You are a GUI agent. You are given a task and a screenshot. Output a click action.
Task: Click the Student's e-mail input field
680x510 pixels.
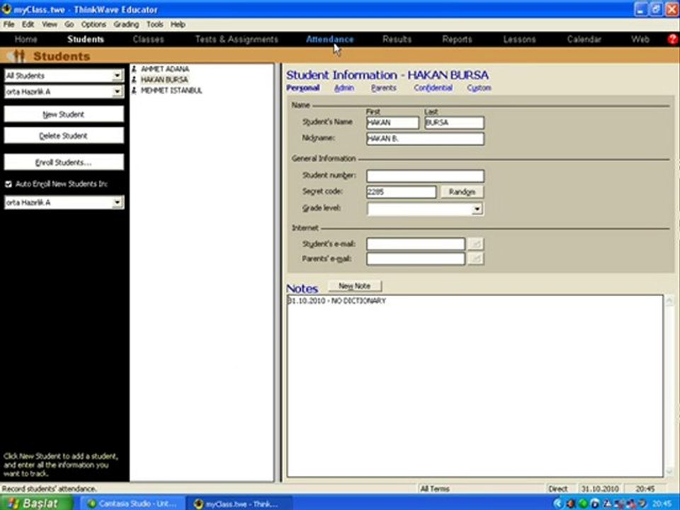click(x=416, y=244)
